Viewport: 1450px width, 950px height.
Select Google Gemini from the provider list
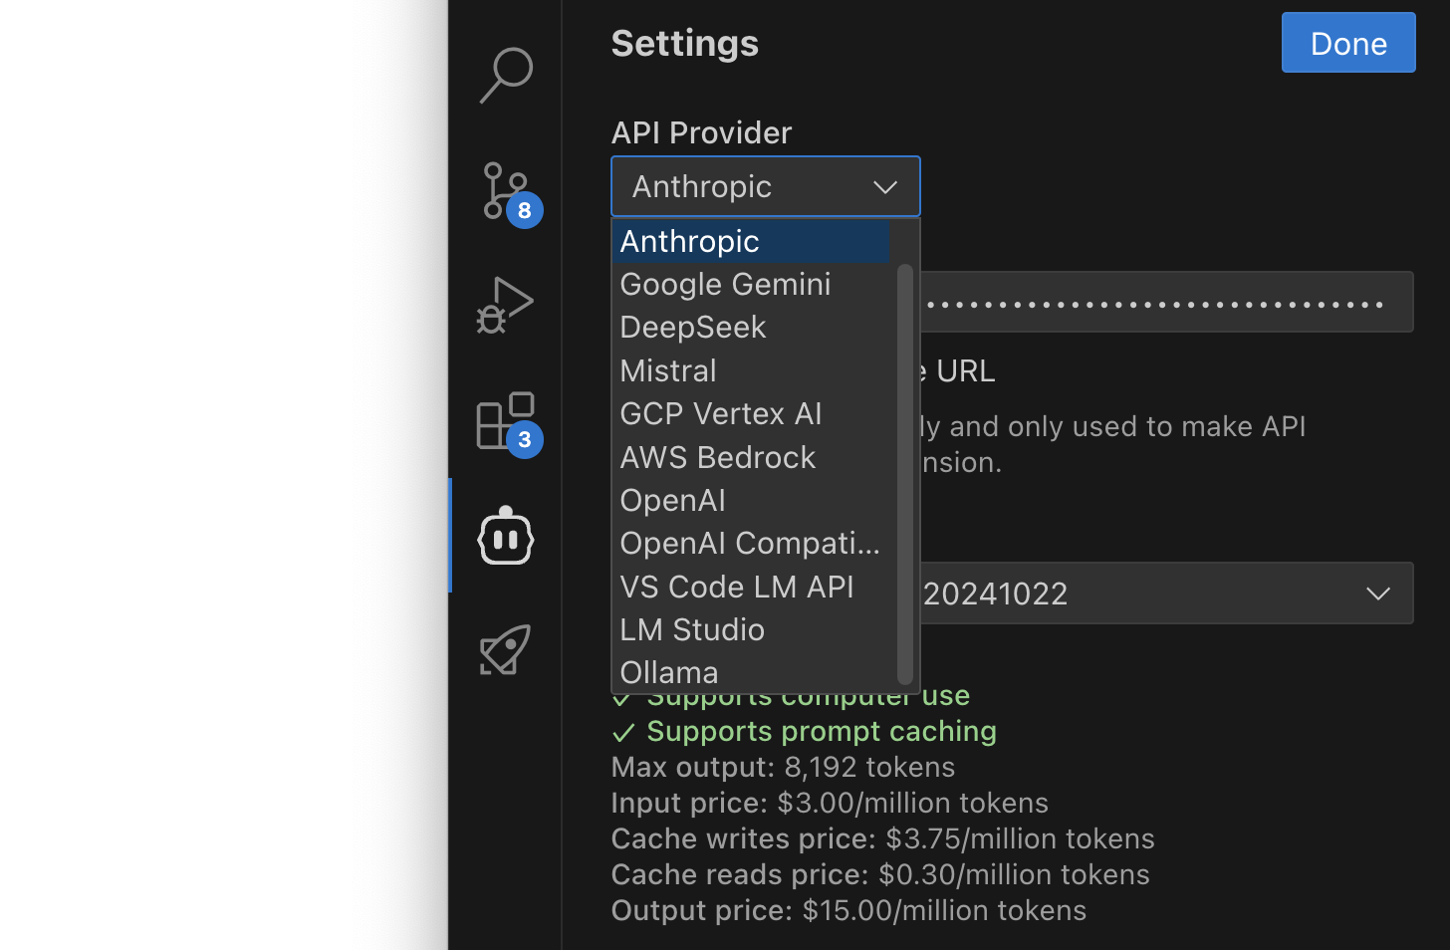tap(725, 285)
